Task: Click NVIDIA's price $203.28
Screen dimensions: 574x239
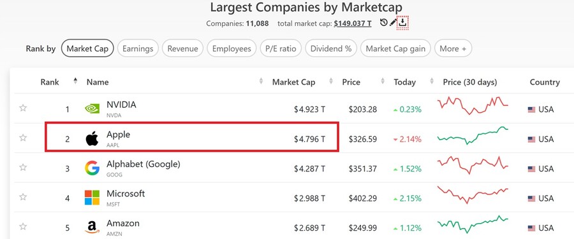Action: 363,110
